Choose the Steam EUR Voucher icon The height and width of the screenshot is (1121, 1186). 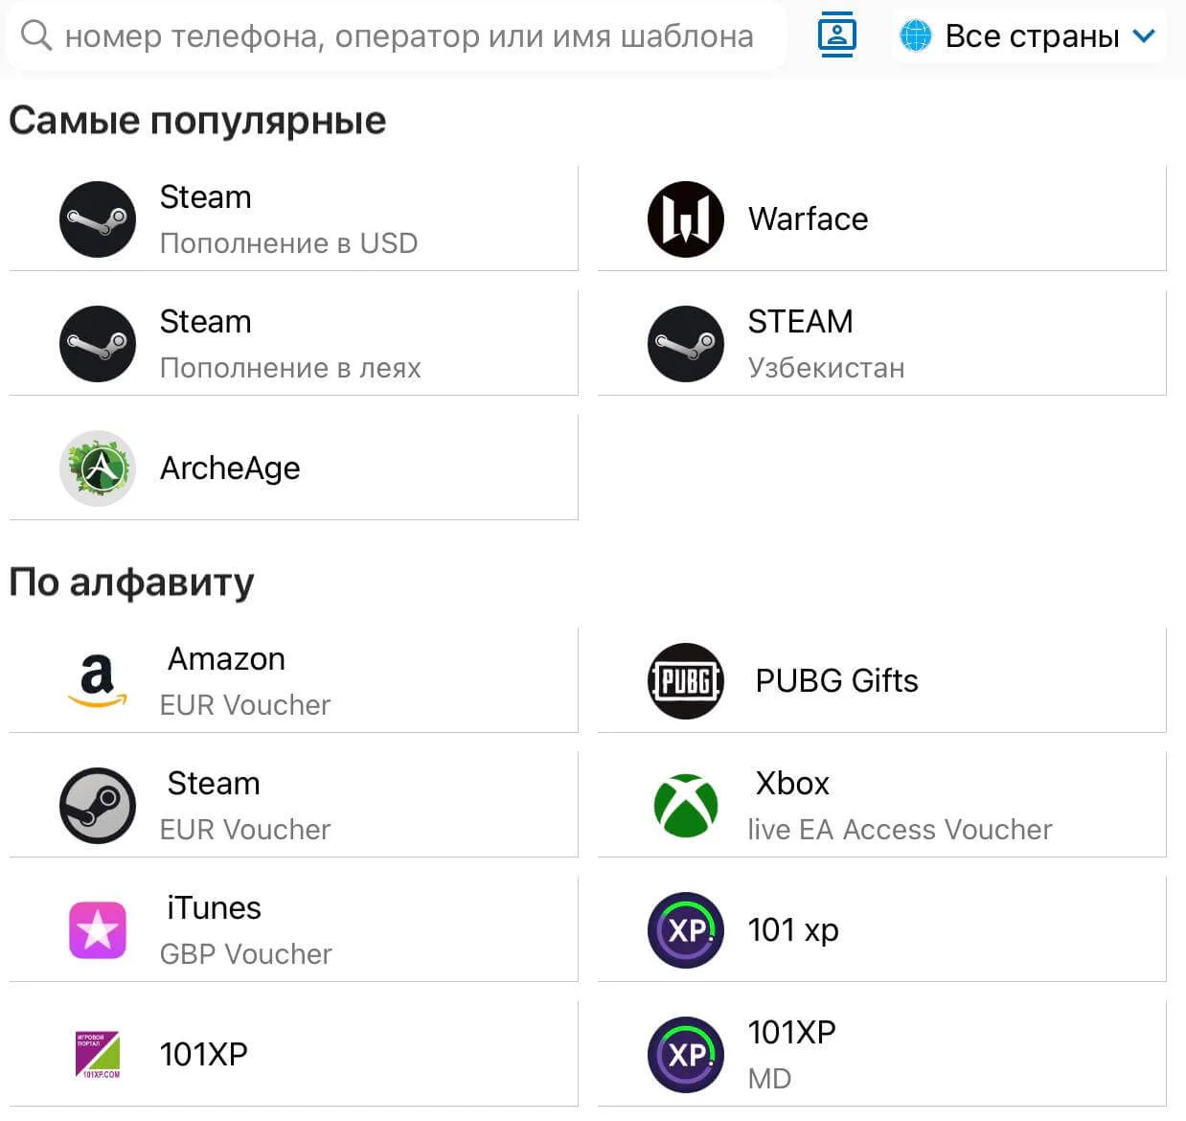(x=98, y=806)
